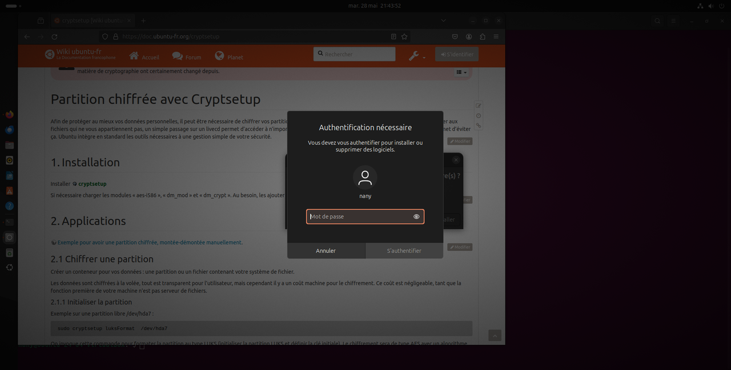Open the wrench tools dropdown
The height and width of the screenshot is (370, 731).
click(417, 56)
